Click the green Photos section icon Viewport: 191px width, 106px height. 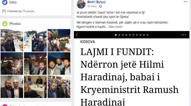click(x=5, y=24)
